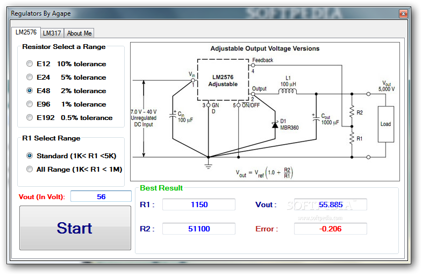This screenshot has width=422, height=275.
Task: Pick the E96 1% tolerance option
Action: coord(66,104)
